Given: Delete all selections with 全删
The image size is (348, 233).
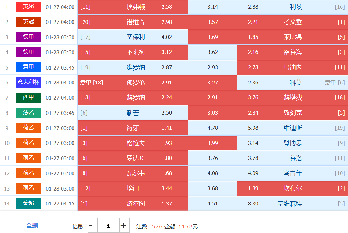Looking at the screenshot, I should (x=32, y=226).
